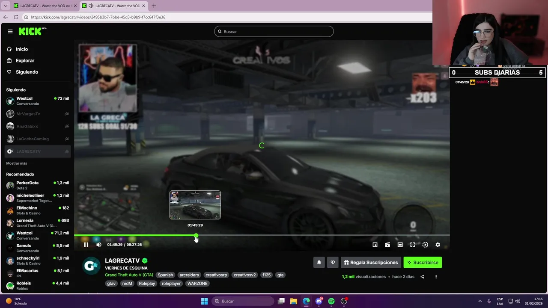
Task: Select the creativosrp tag
Action: click(x=216, y=275)
